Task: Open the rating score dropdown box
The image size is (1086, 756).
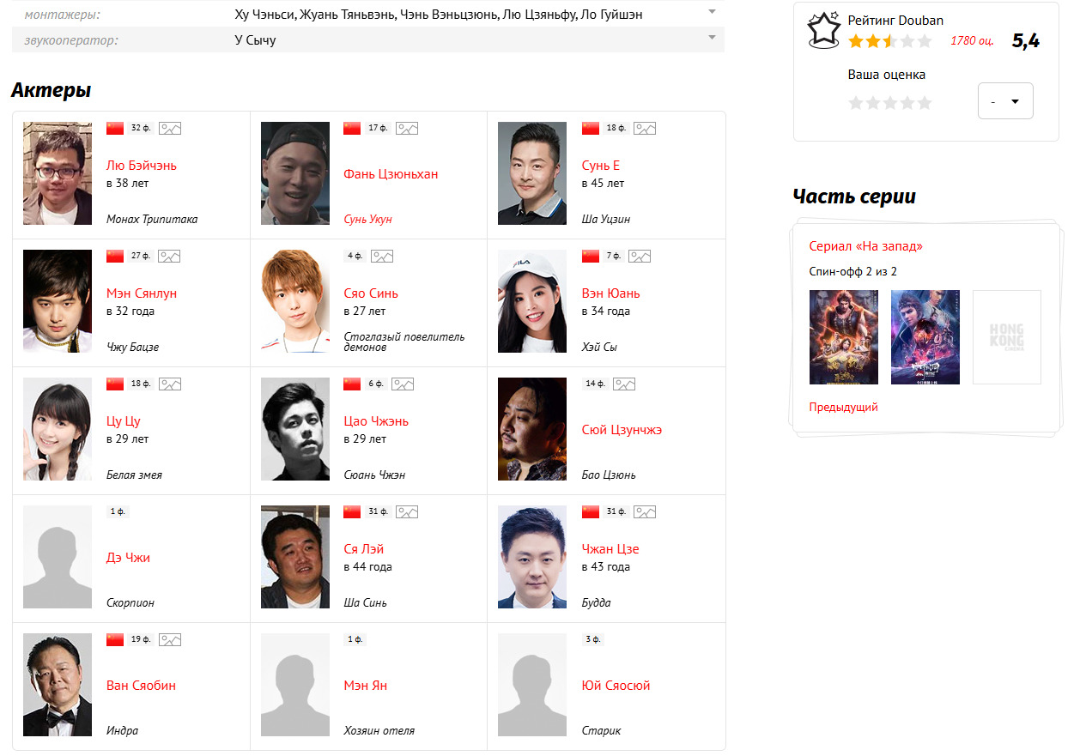Action: (1004, 101)
